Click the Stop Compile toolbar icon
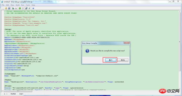 click(x=16, y=8)
